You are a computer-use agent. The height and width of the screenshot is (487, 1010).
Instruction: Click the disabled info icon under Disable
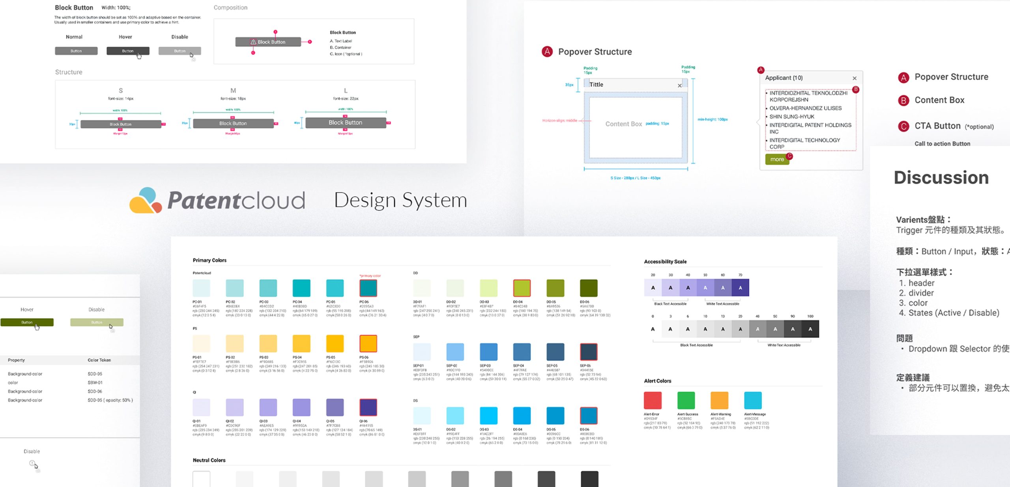[x=32, y=463]
